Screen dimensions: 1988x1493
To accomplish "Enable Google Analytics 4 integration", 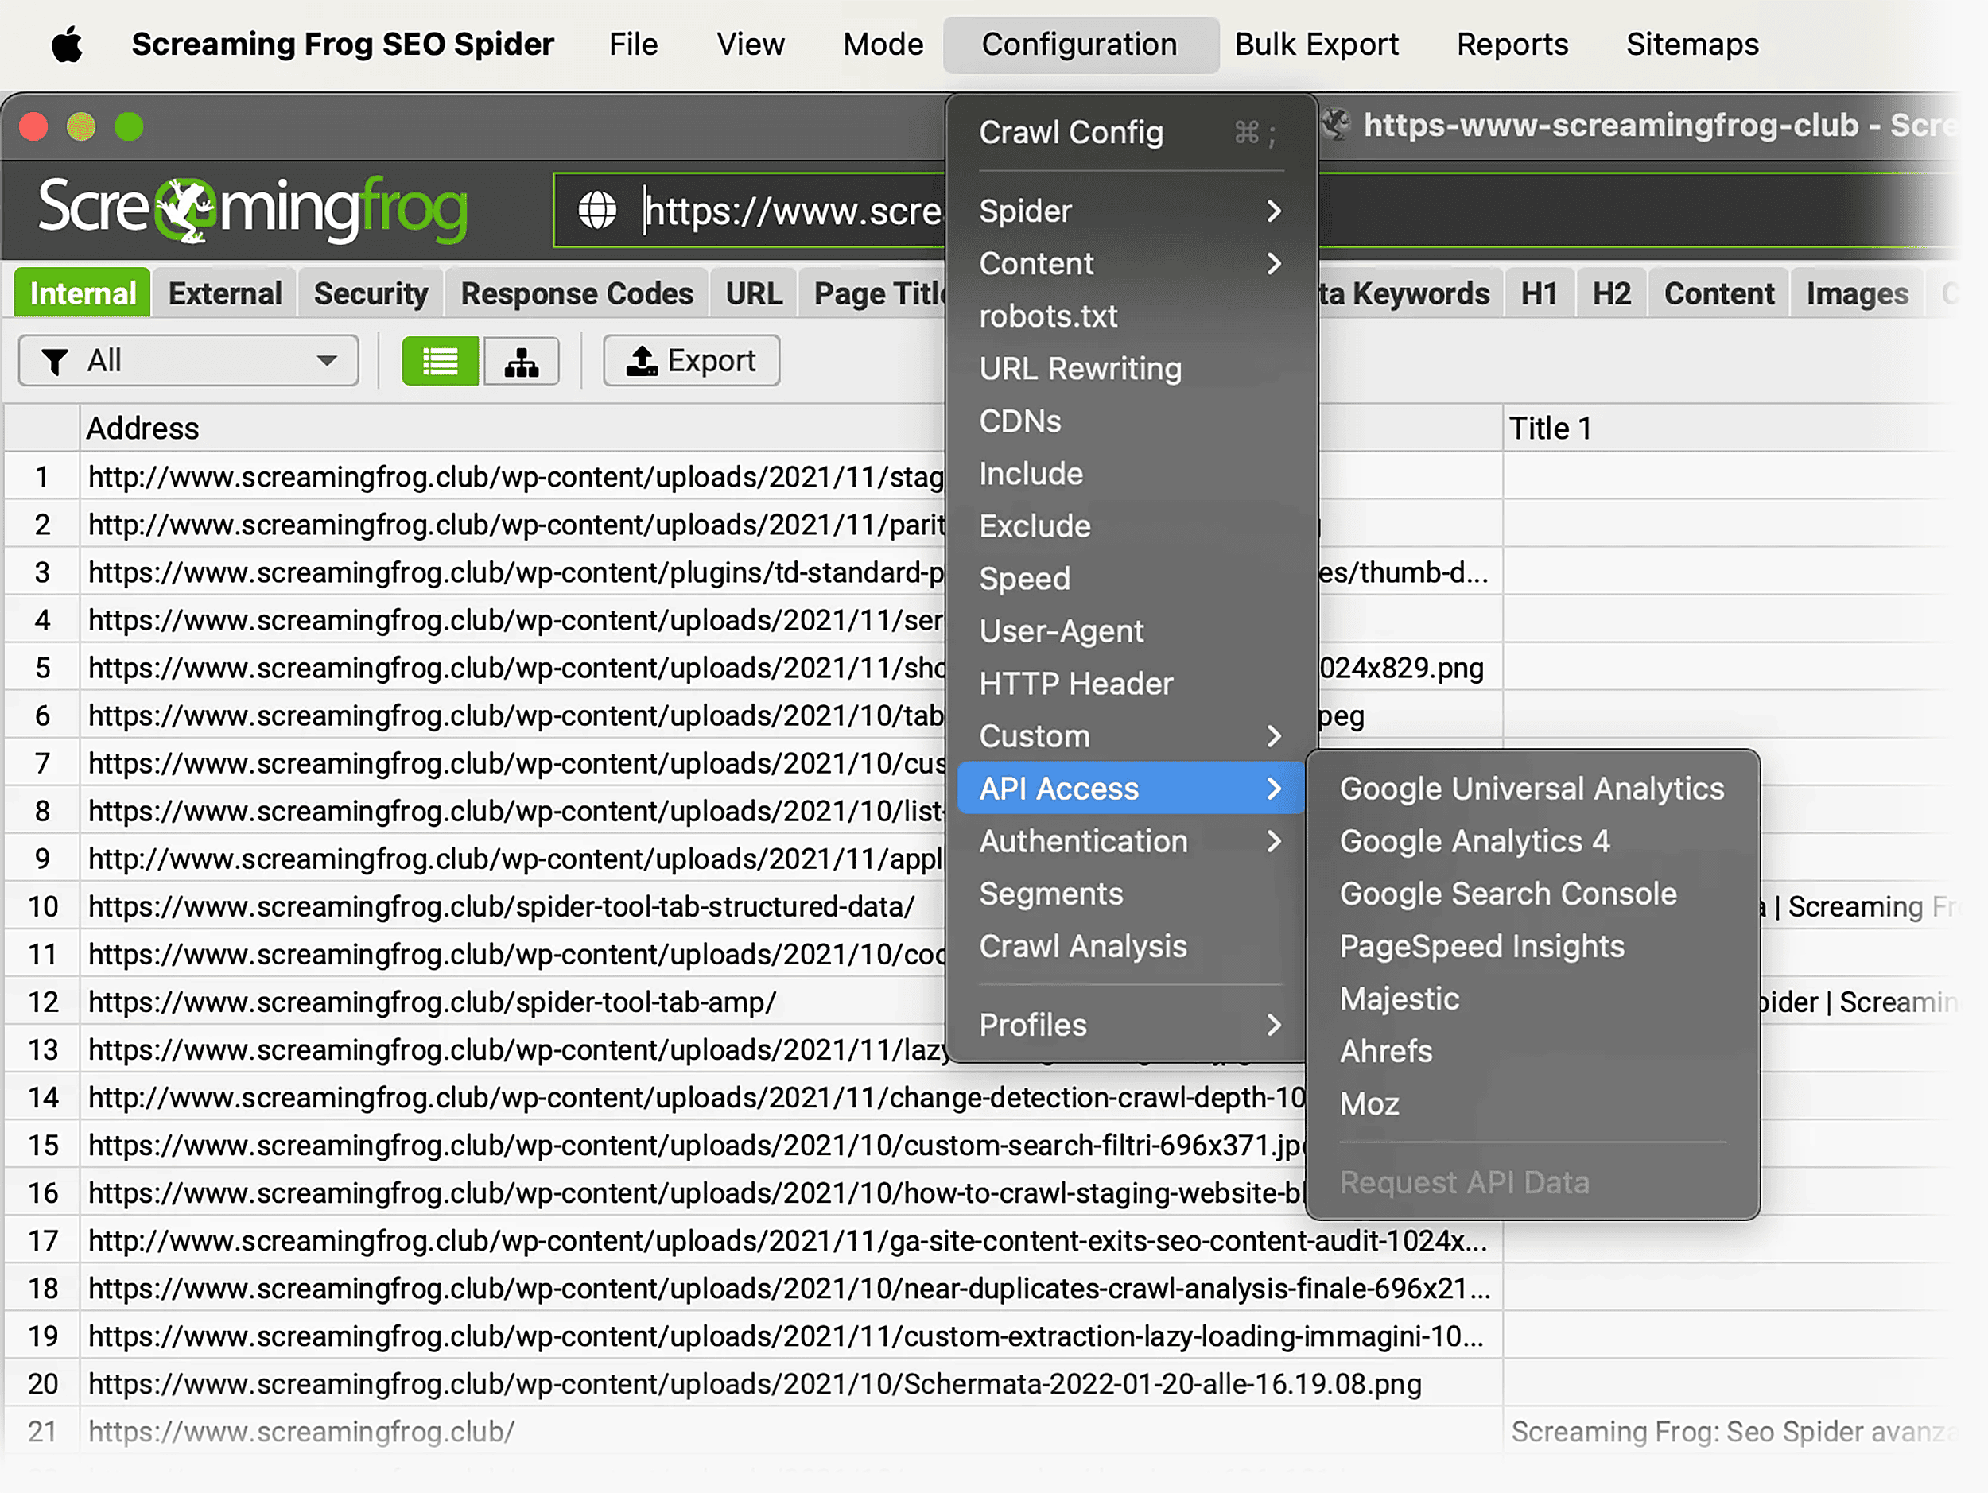I will tap(1475, 841).
